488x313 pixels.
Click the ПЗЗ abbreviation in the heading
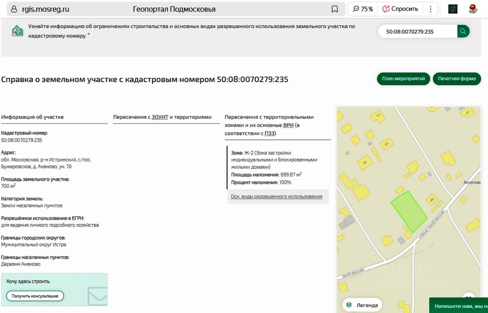point(270,134)
